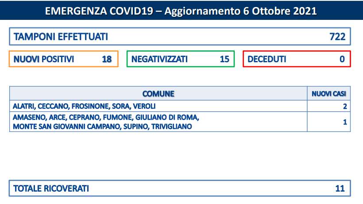Image resolution: width=363 pixels, height=204 pixels.
Task: Click the NUOVI CASI column header
Action: click(329, 94)
